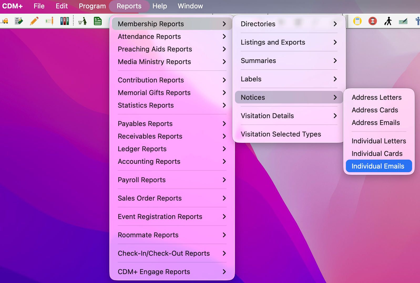This screenshot has height=283, width=420.
Task: Open Memorial Gifts Reports submenu
Action: pyautogui.click(x=172, y=93)
